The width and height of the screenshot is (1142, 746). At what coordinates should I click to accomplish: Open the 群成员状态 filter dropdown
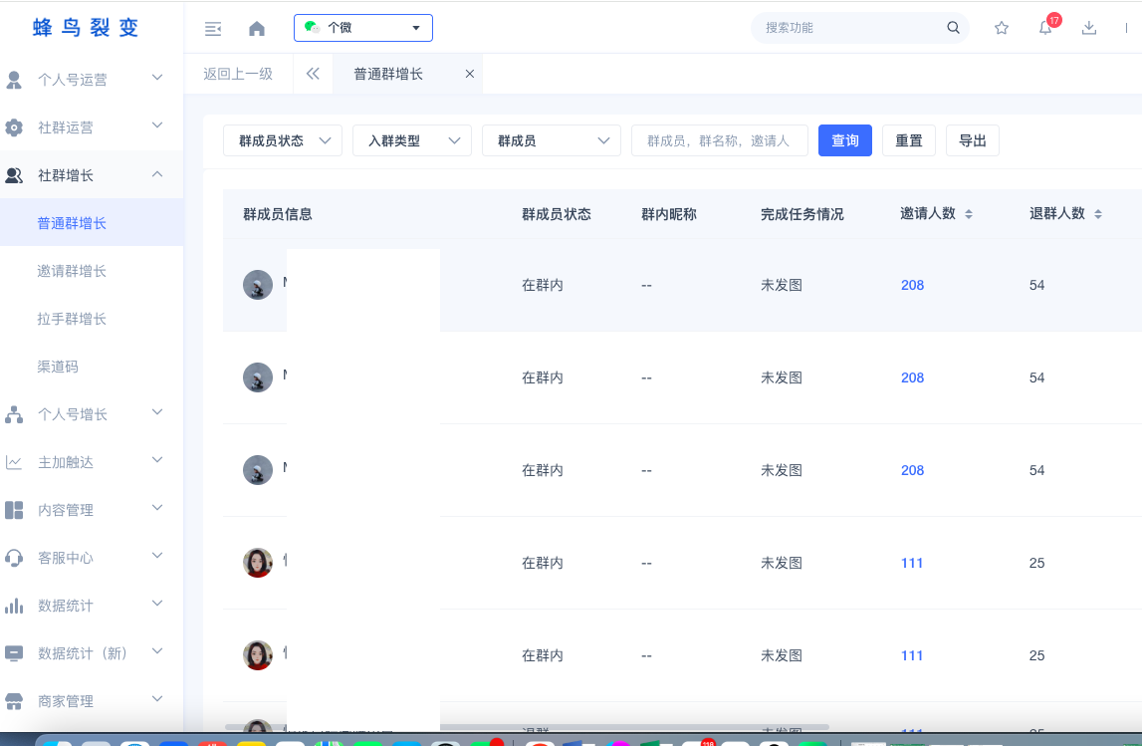click(x=283, y=141)
